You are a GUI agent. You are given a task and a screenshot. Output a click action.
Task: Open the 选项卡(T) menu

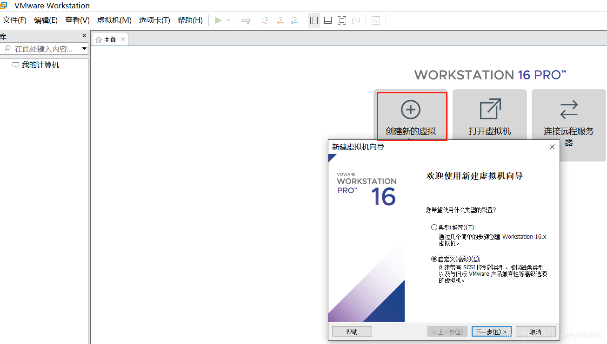click(x=154, y=20)
